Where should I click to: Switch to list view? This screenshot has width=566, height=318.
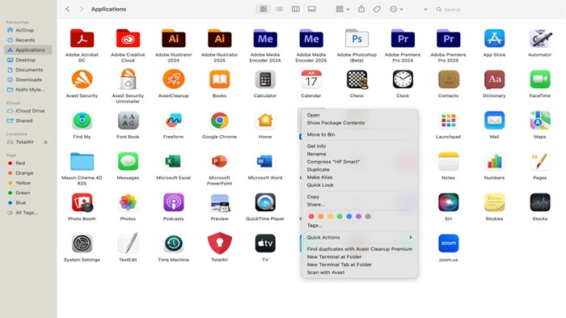[x=280, y=9]
